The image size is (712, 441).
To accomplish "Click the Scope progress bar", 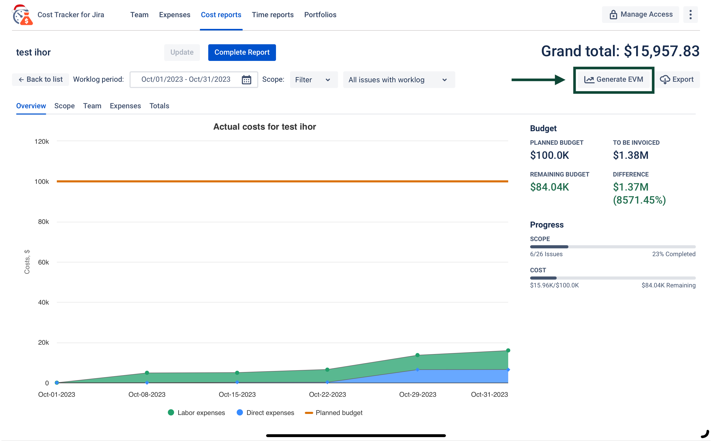I will [612, 247].
